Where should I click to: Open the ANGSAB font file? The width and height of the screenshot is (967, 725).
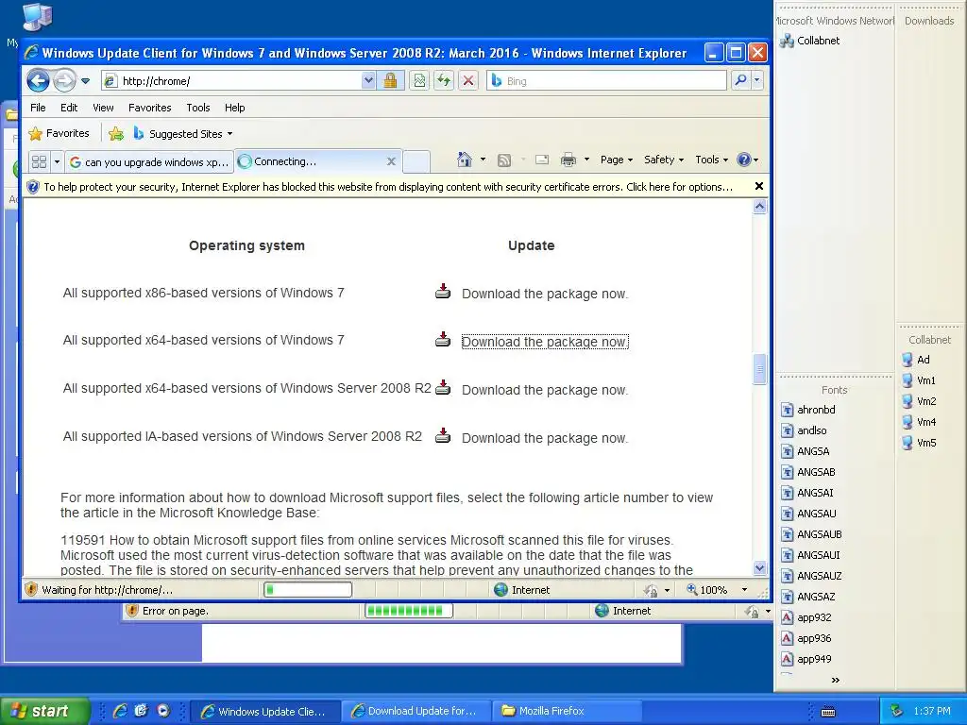[x=808, y=472]
